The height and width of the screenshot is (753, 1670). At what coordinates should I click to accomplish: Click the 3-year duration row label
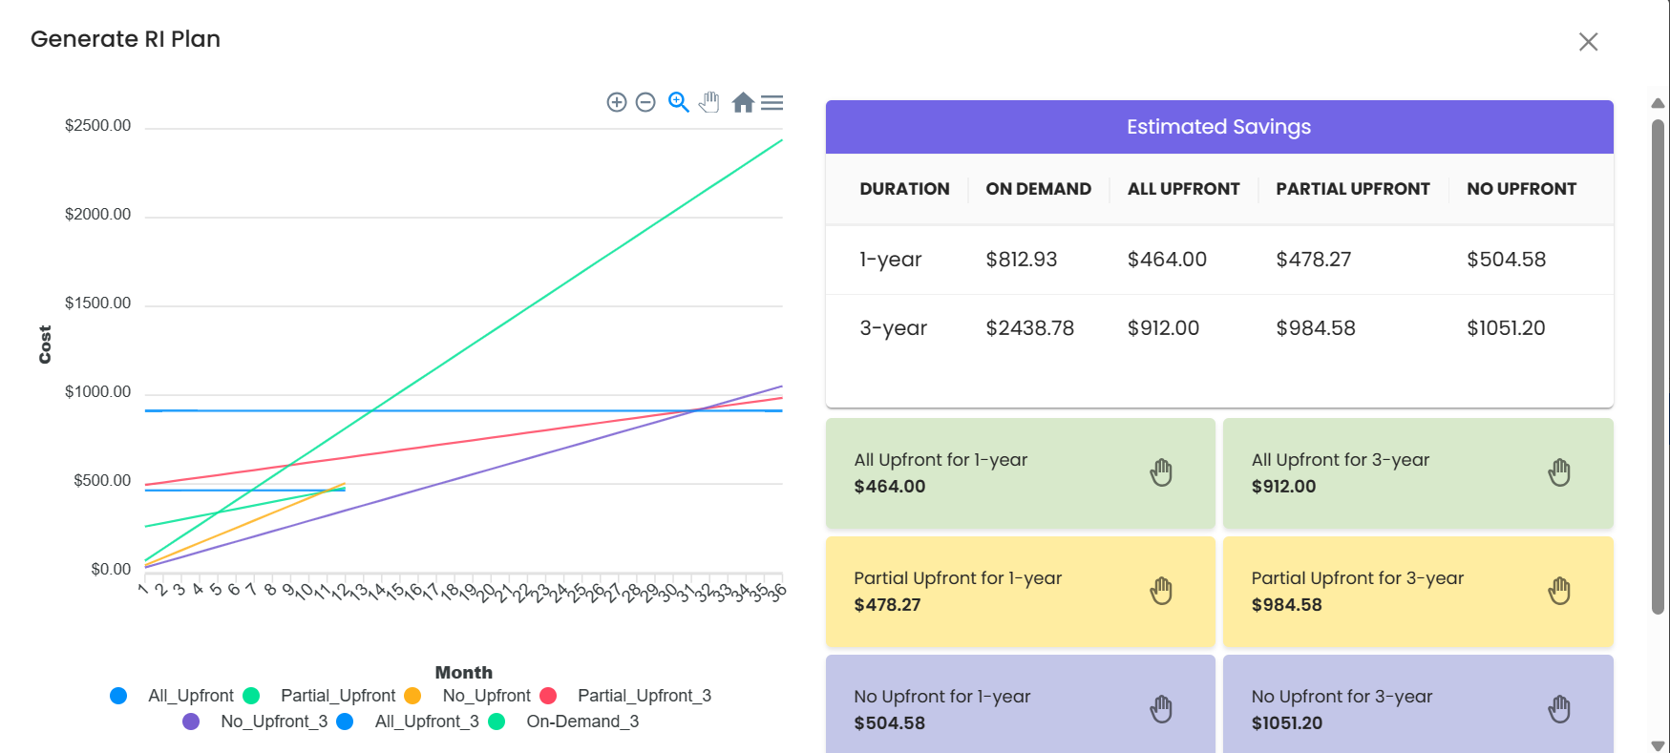coord(894,328)
